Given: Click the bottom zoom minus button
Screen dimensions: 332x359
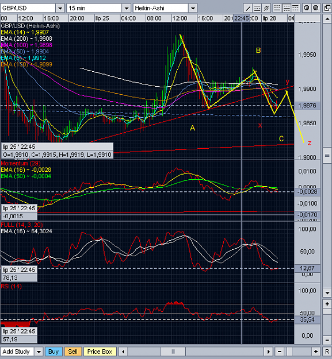Looking at the screenshot, I should [x=279, y=352].
